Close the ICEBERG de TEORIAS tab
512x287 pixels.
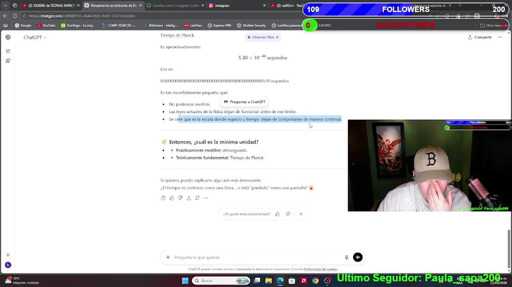click(x=78, y=6)
